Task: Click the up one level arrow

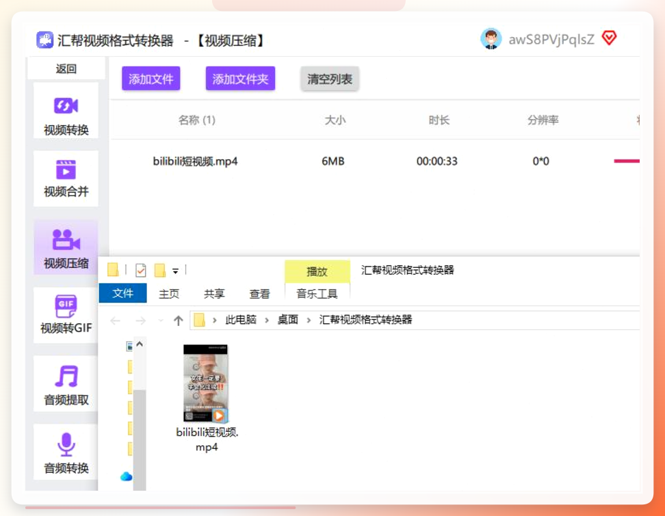Action: 178,321
